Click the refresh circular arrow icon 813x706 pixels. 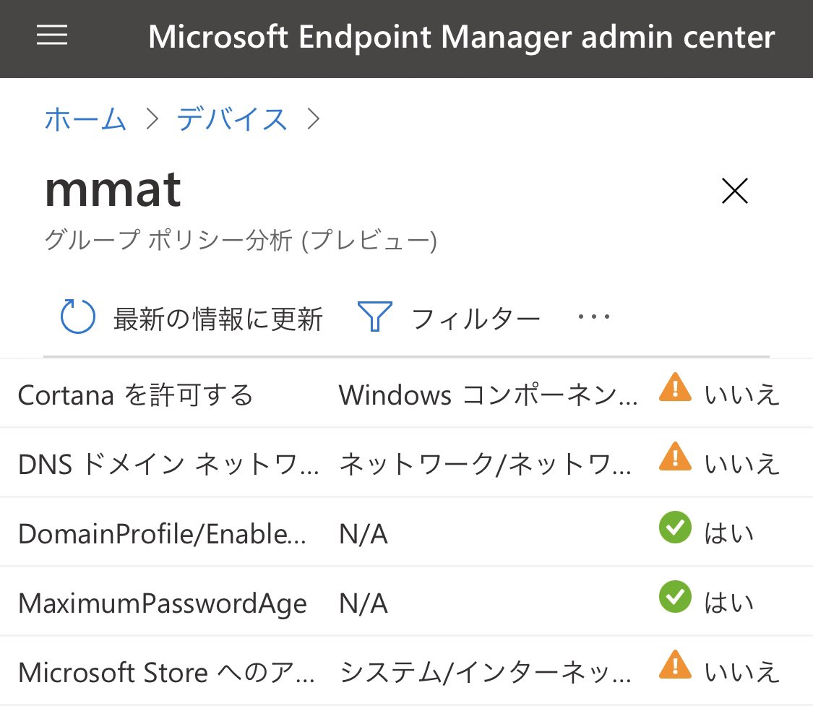(x=77, y=317)
